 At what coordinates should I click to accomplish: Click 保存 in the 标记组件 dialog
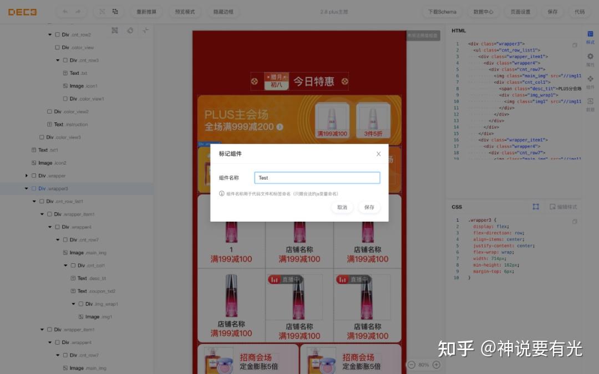click(369, 207)
